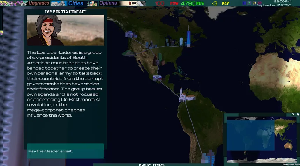Image resolution: width=300 pixels, height=166 pixels.
Task: Set game speed to normal play
Action: pyautogui.click(x=249, y=3)
